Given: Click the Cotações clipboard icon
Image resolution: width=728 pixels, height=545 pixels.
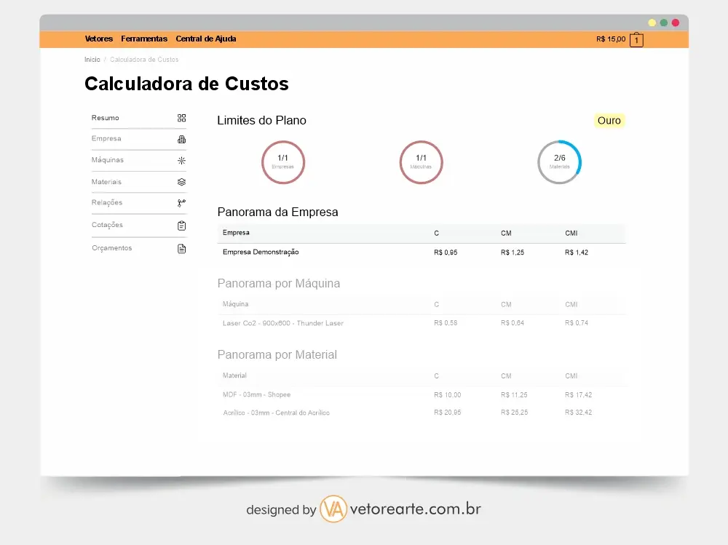Looking at the screenshot, I should (181, 226).
